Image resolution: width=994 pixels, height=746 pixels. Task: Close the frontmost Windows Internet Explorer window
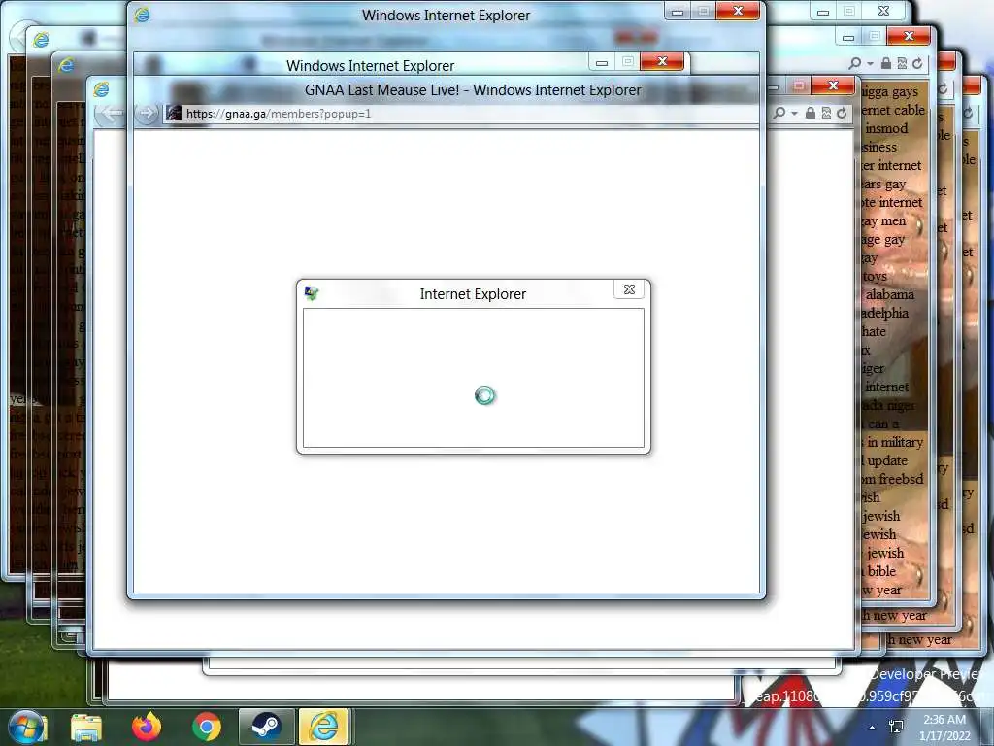pyautogui.click(x=738, y=11)
